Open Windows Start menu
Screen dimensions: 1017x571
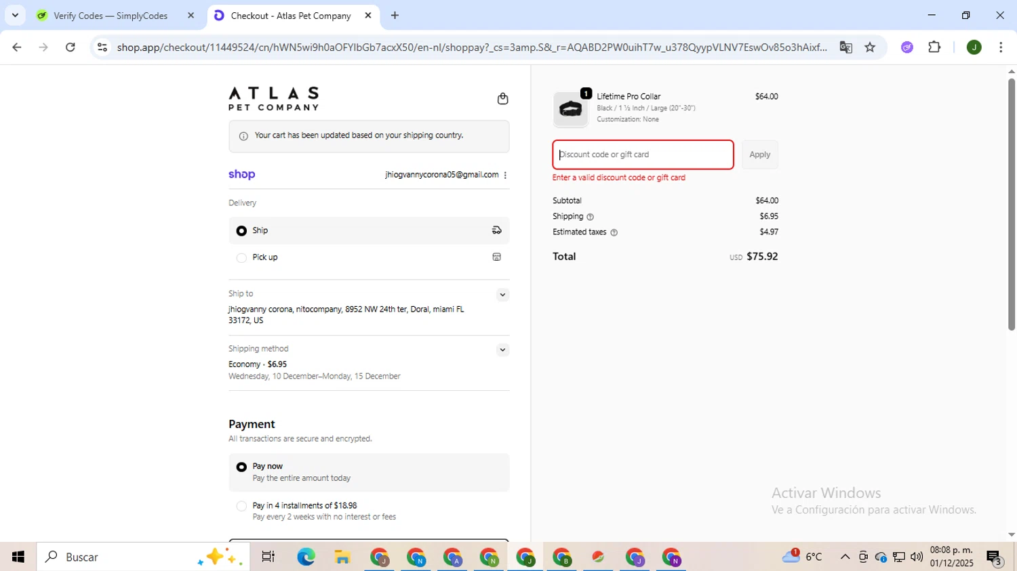point(18,557)
